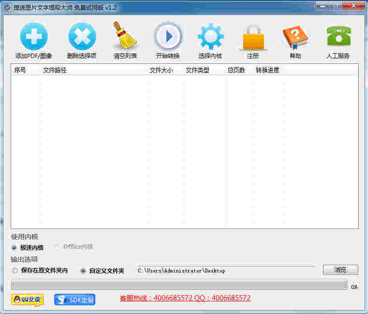The height and width of the screenshot is (314, 368).
Task: Open Help (帮助) book icon
Action: tap(295, 37)
